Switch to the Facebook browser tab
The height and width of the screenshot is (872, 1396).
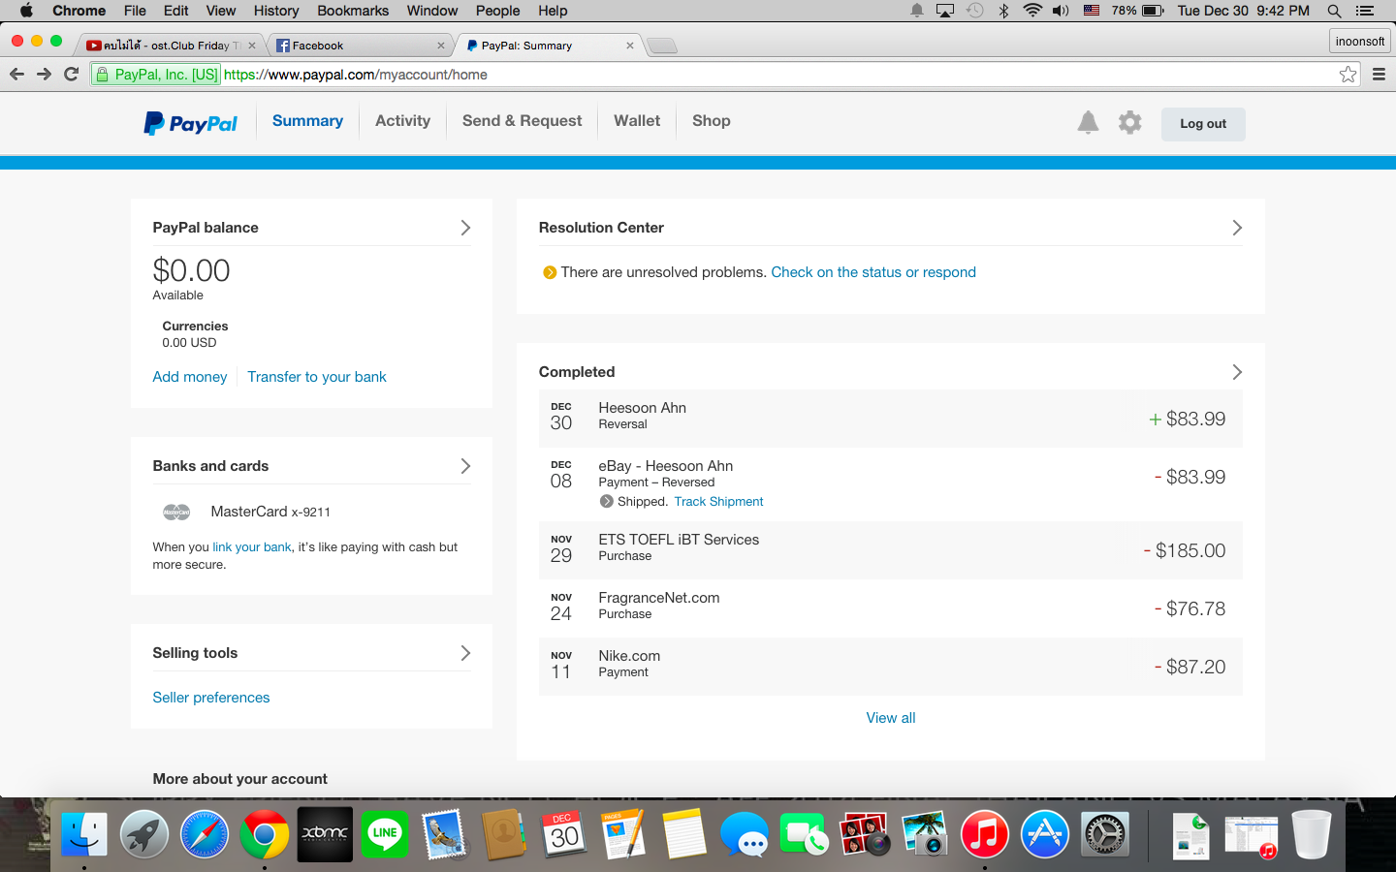(358, 46)
